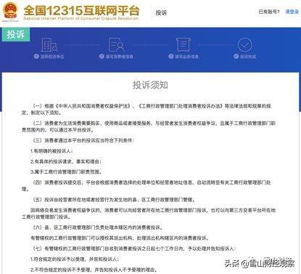Click the 投诉须知 heading
301x274 pixels.
tap(150, 85)
